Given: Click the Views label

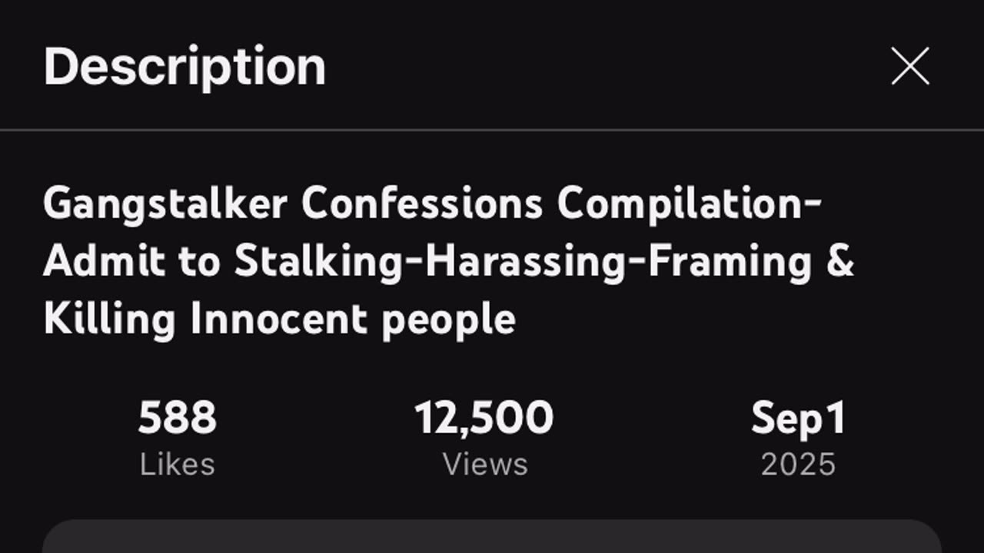Looking at the screenshot, I should tap(485, 465).
